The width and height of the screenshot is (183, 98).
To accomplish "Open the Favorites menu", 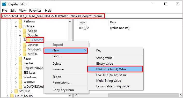I will [x=35, y=11].
